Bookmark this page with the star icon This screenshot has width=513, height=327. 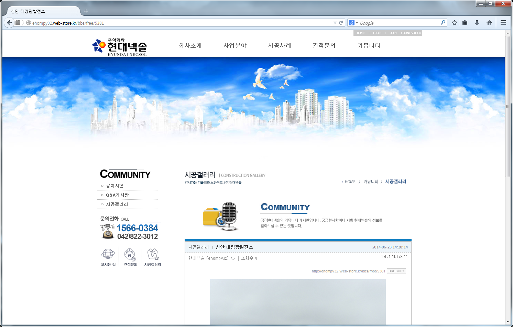pos(455,23)
